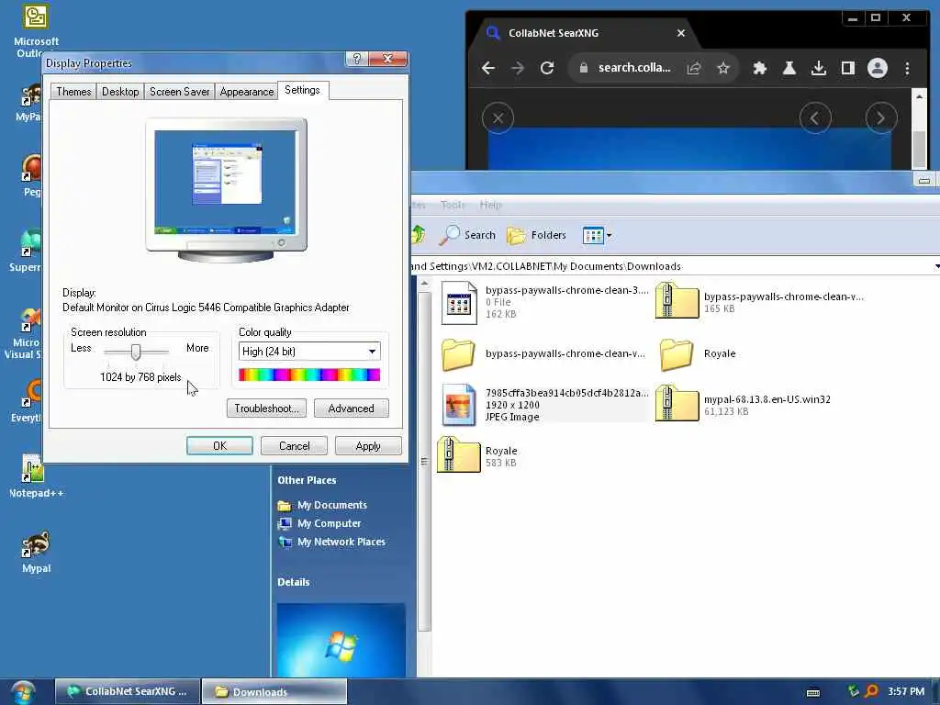This screenshot has height=705, width=940.
Task: Close the image preview with the circled X
Action: click(x=498, y=118)
